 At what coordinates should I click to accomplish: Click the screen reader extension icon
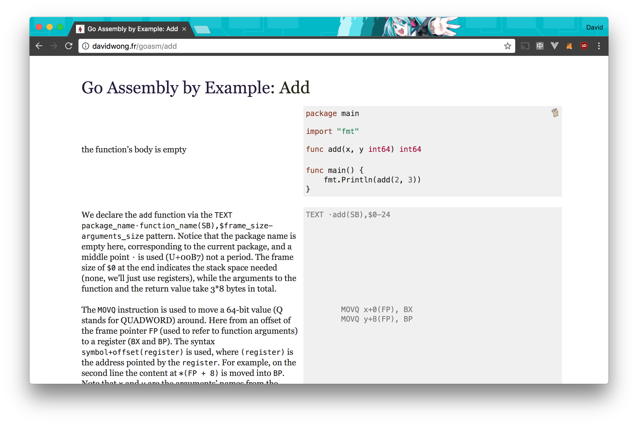(x=540, y=46)
